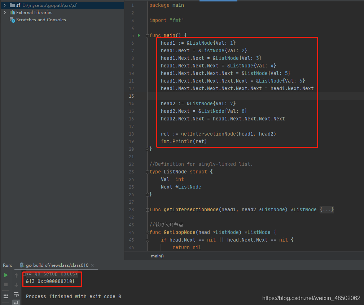Collapse the type ListNode struct fold on line 23
This screenshot has height=305, width=364.
[x=147, y=172]
